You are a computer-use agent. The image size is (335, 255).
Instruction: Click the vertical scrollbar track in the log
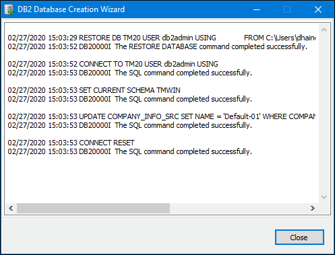[324, 114]
